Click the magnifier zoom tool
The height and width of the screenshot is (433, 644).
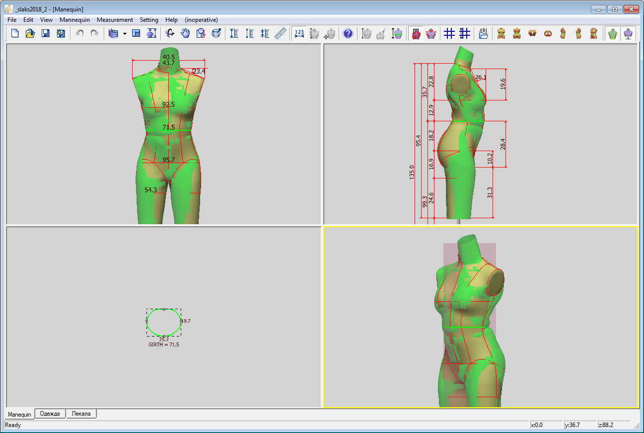[201, 33]
